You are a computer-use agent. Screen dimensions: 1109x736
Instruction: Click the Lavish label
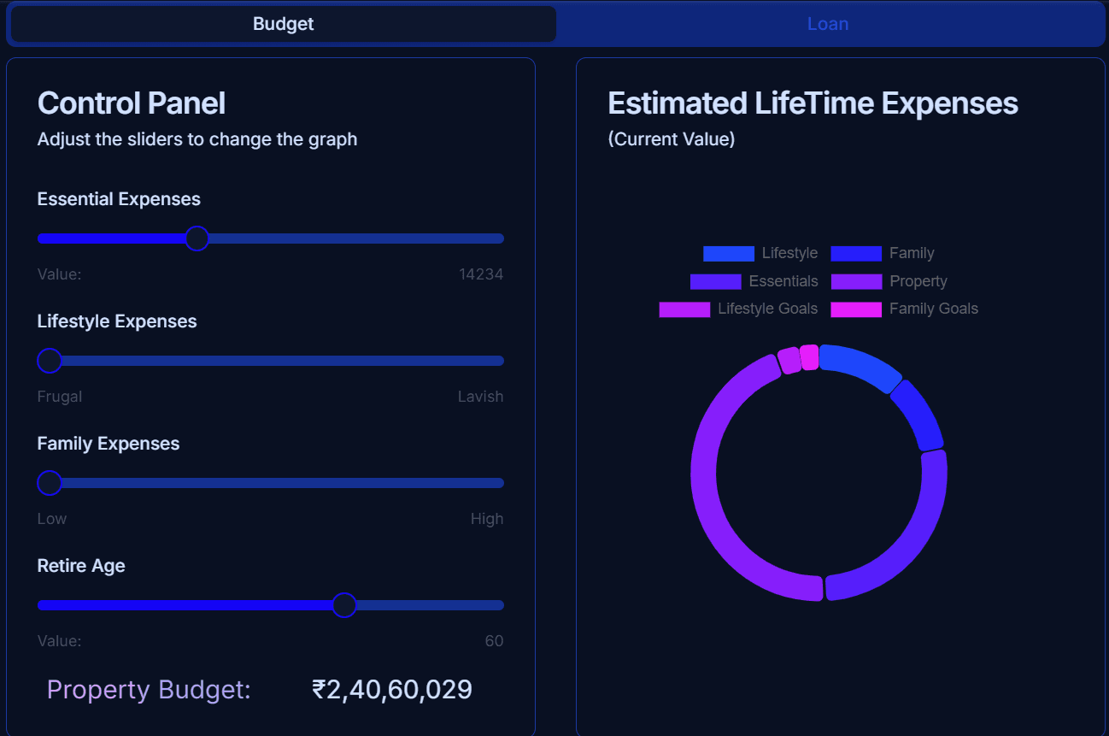click(480, 397)
